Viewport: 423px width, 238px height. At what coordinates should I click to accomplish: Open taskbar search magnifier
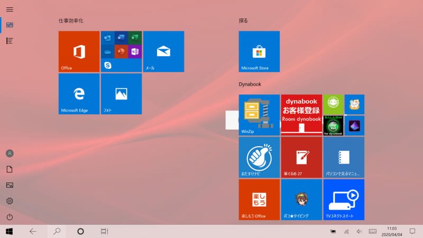(x=57, y=232)
